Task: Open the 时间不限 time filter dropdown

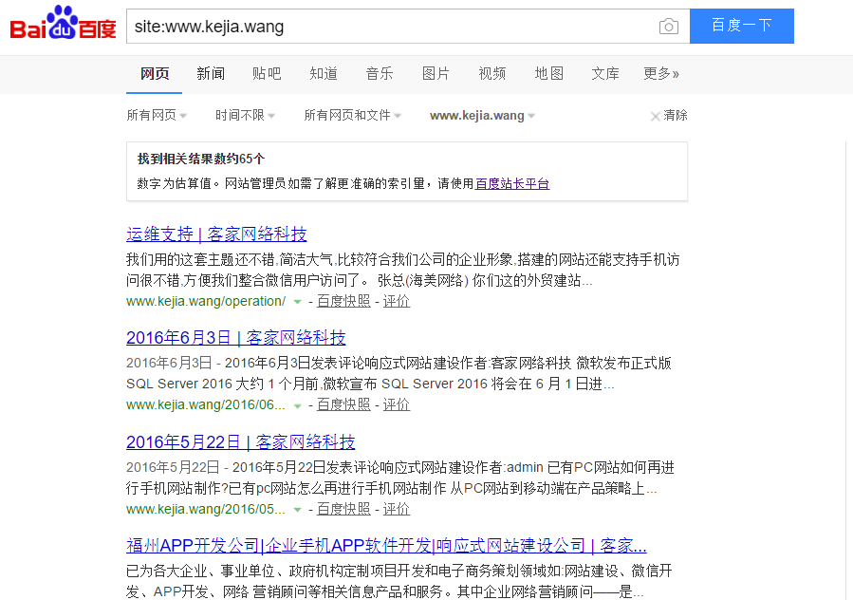Action: coord(245,116)
